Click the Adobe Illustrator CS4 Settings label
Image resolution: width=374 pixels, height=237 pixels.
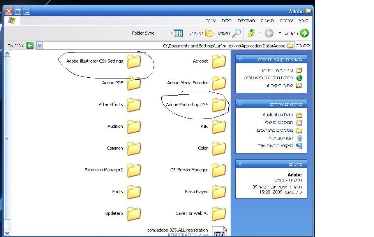94,61
